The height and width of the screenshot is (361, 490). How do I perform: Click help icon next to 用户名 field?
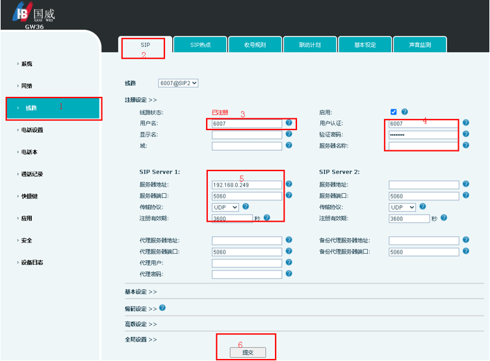[289, 123]
